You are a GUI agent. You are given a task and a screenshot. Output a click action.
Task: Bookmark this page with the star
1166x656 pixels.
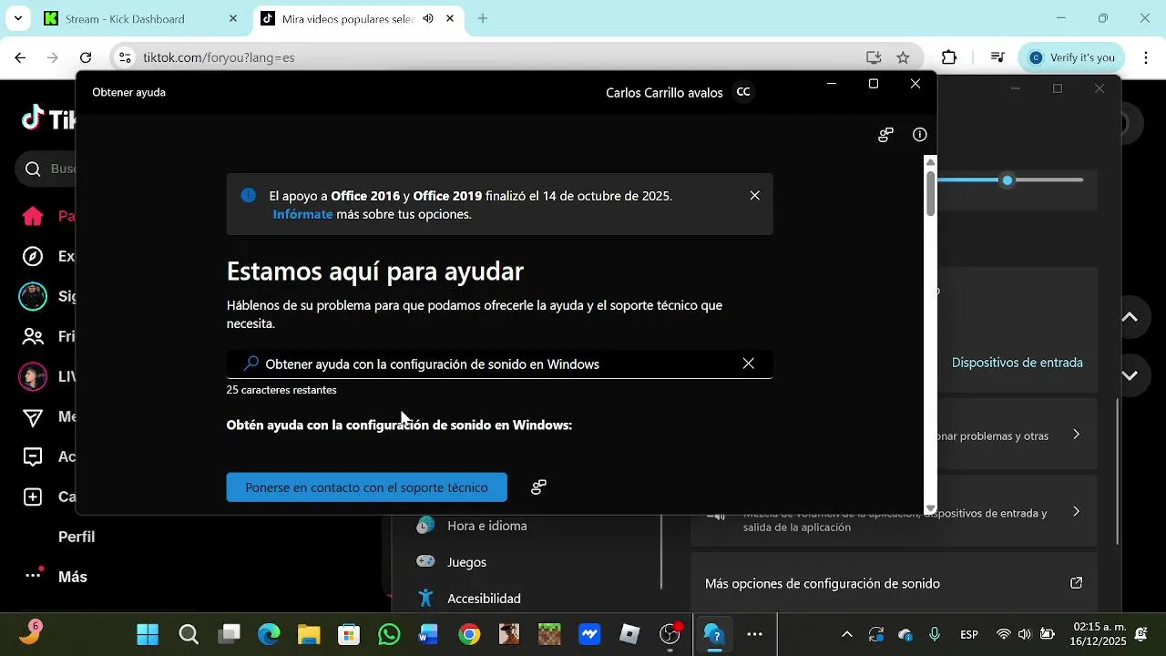point(903,57)
